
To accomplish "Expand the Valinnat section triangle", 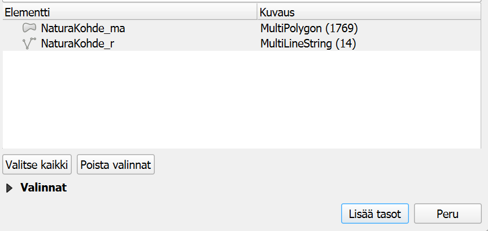I will [x=9, y=188].
